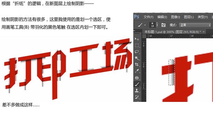Click the heading 根据"折纸"的逻辑
Screen dimensions: 213x114
coord(21,3)
